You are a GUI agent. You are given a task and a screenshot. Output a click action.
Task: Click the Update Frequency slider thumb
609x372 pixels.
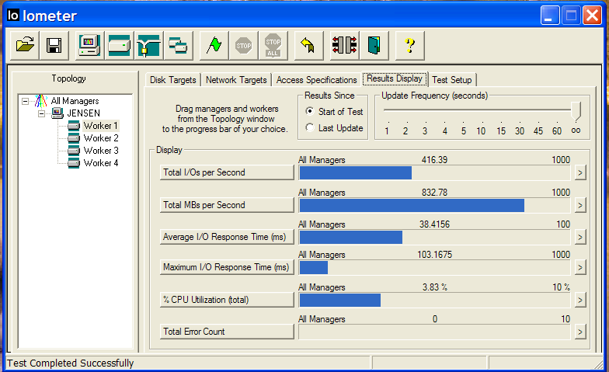click(x=576, y=112)
